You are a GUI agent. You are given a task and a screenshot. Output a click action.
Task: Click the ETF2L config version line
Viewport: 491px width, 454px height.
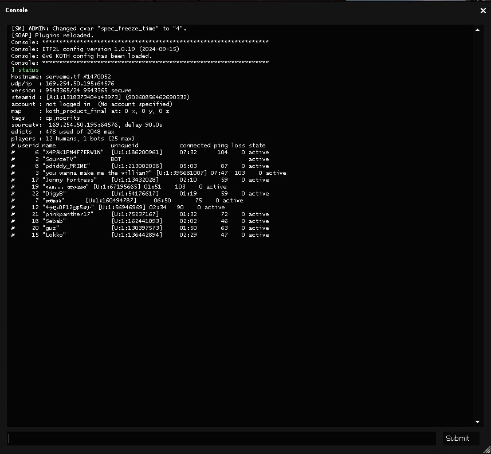point(95,49)
